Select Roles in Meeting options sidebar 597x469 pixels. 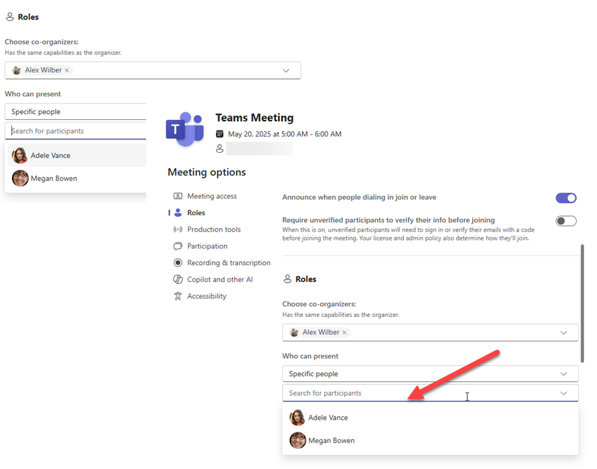click(x=196, y=213)
